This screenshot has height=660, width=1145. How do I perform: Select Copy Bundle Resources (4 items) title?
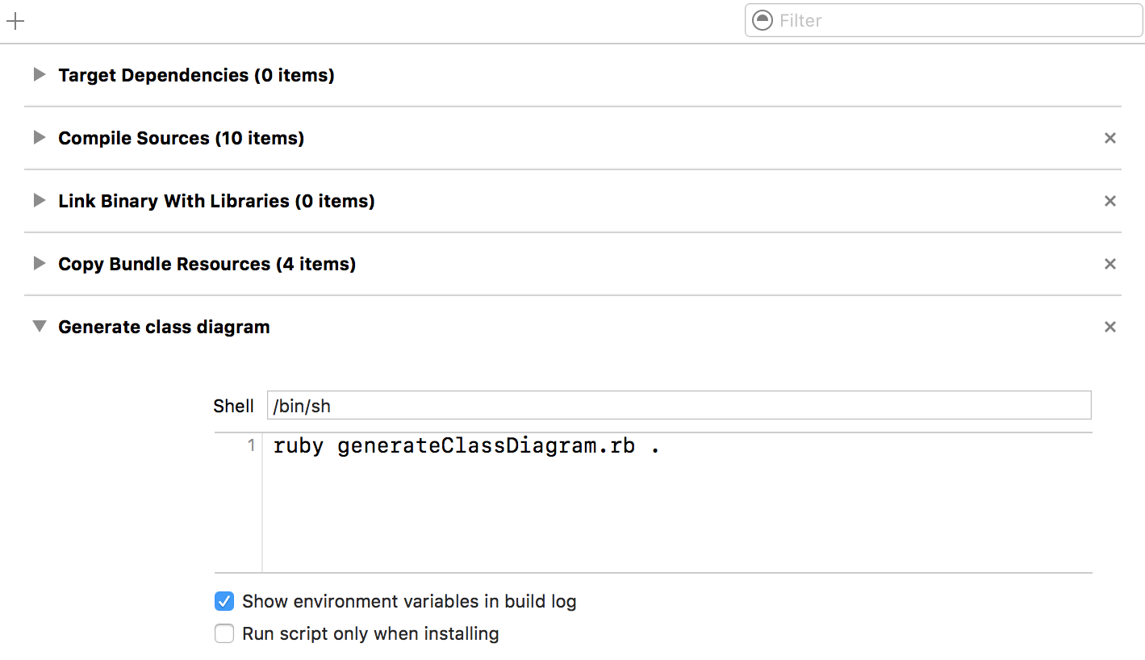pyautogui.click(x=207, y=265)
